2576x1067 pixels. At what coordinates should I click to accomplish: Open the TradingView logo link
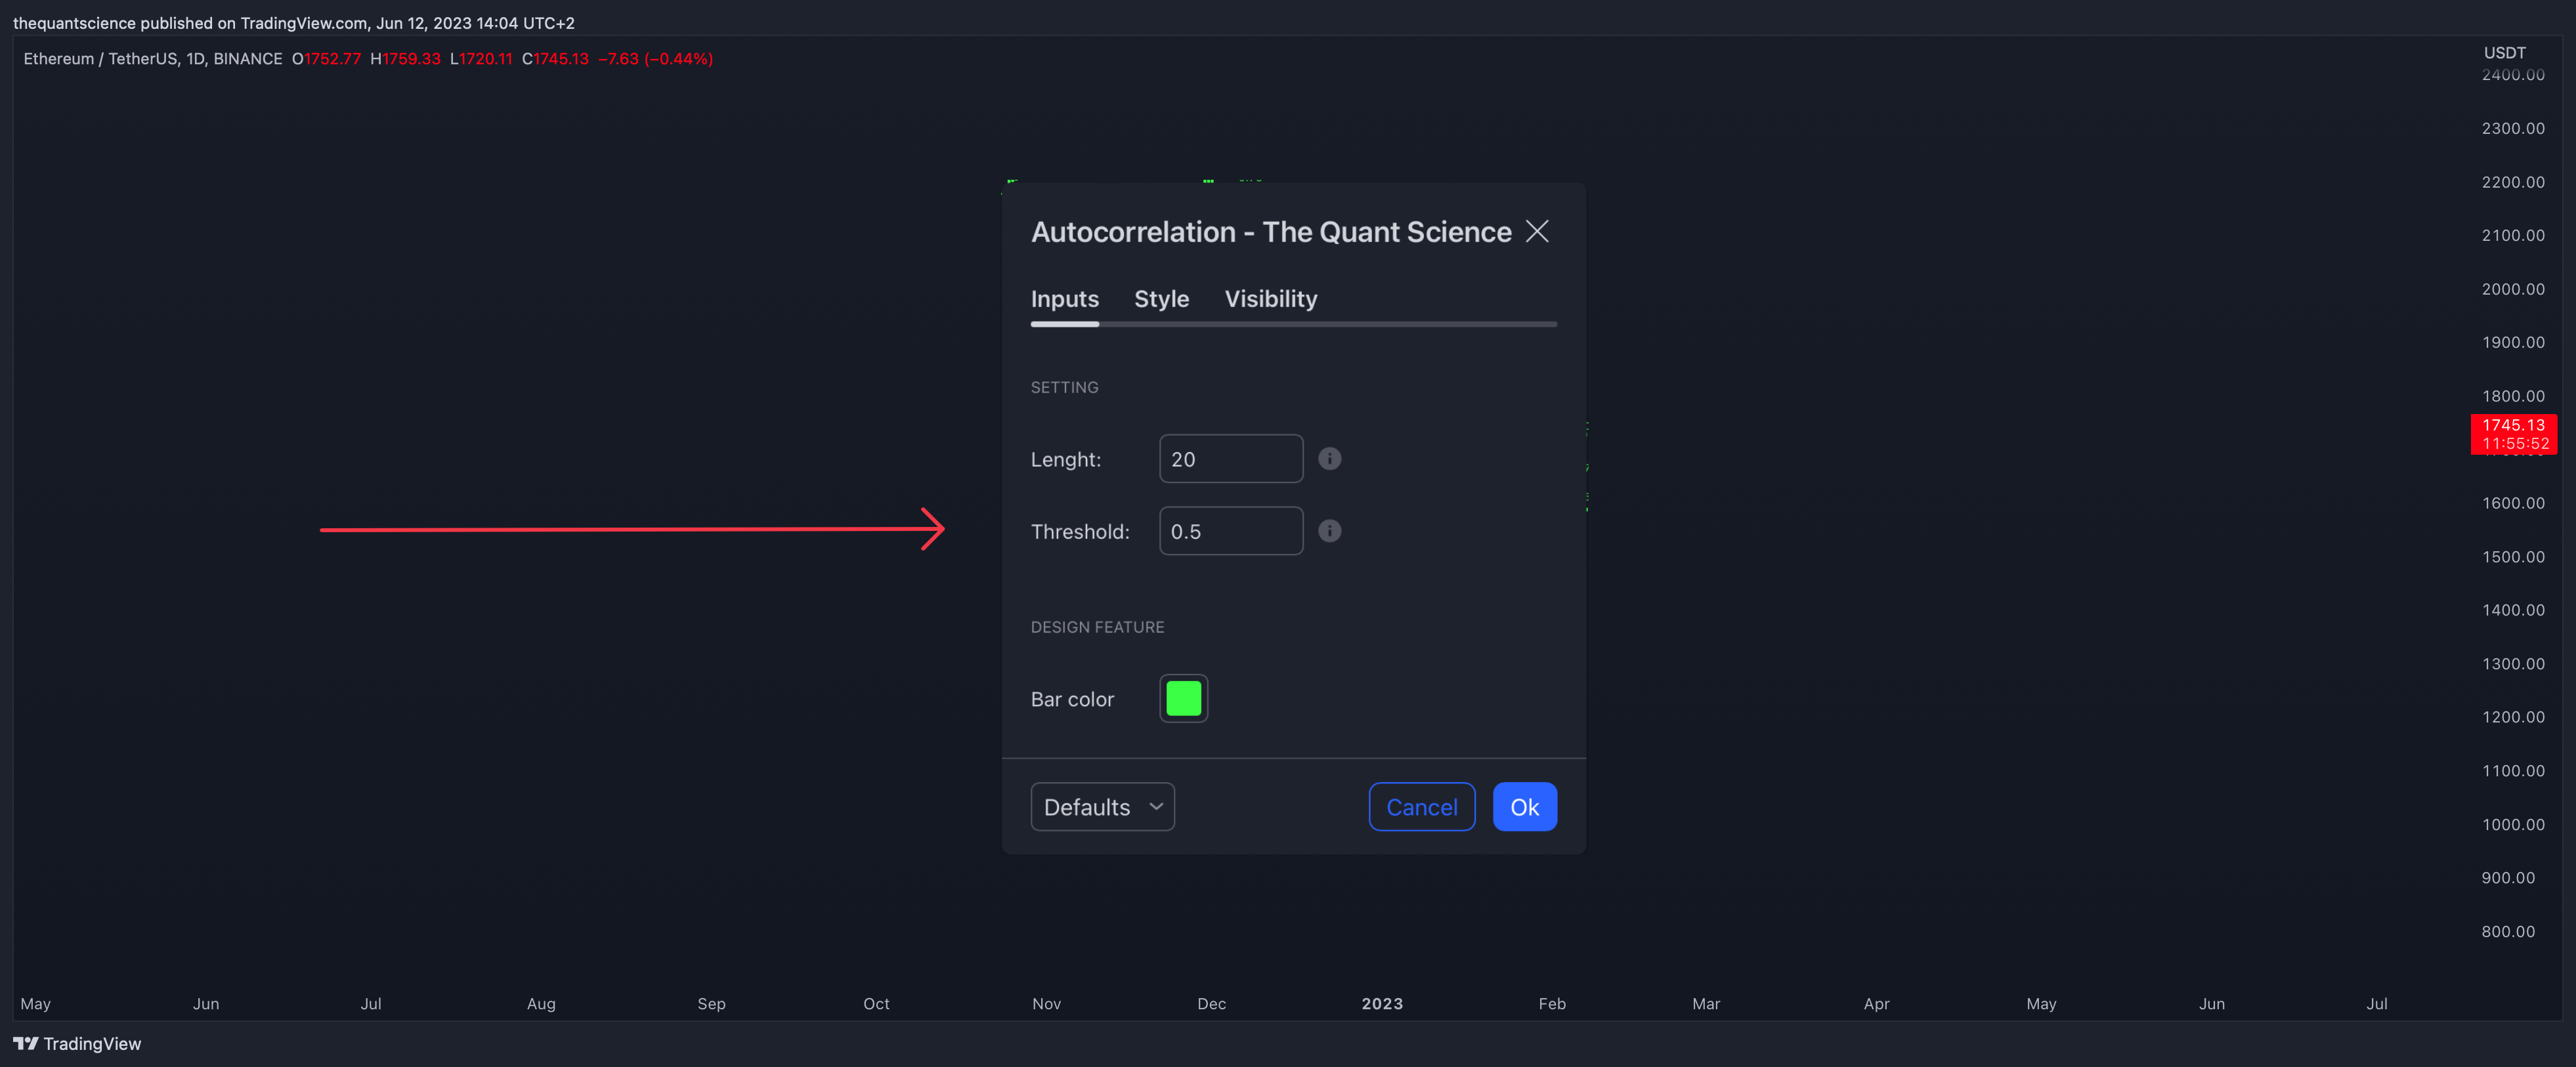77,1044
